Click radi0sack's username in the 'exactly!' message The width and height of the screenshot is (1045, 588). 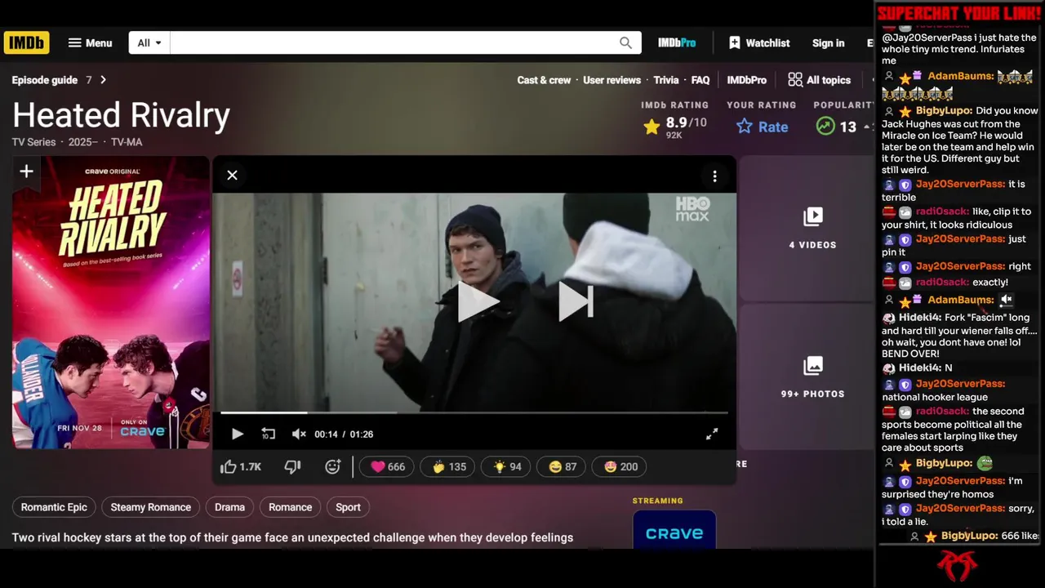pyautogui.click(x=942, y=282)
